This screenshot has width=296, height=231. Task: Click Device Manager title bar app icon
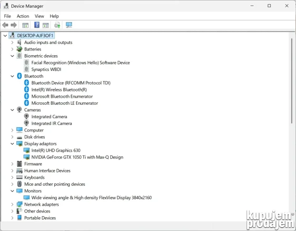tap(6, 6)
